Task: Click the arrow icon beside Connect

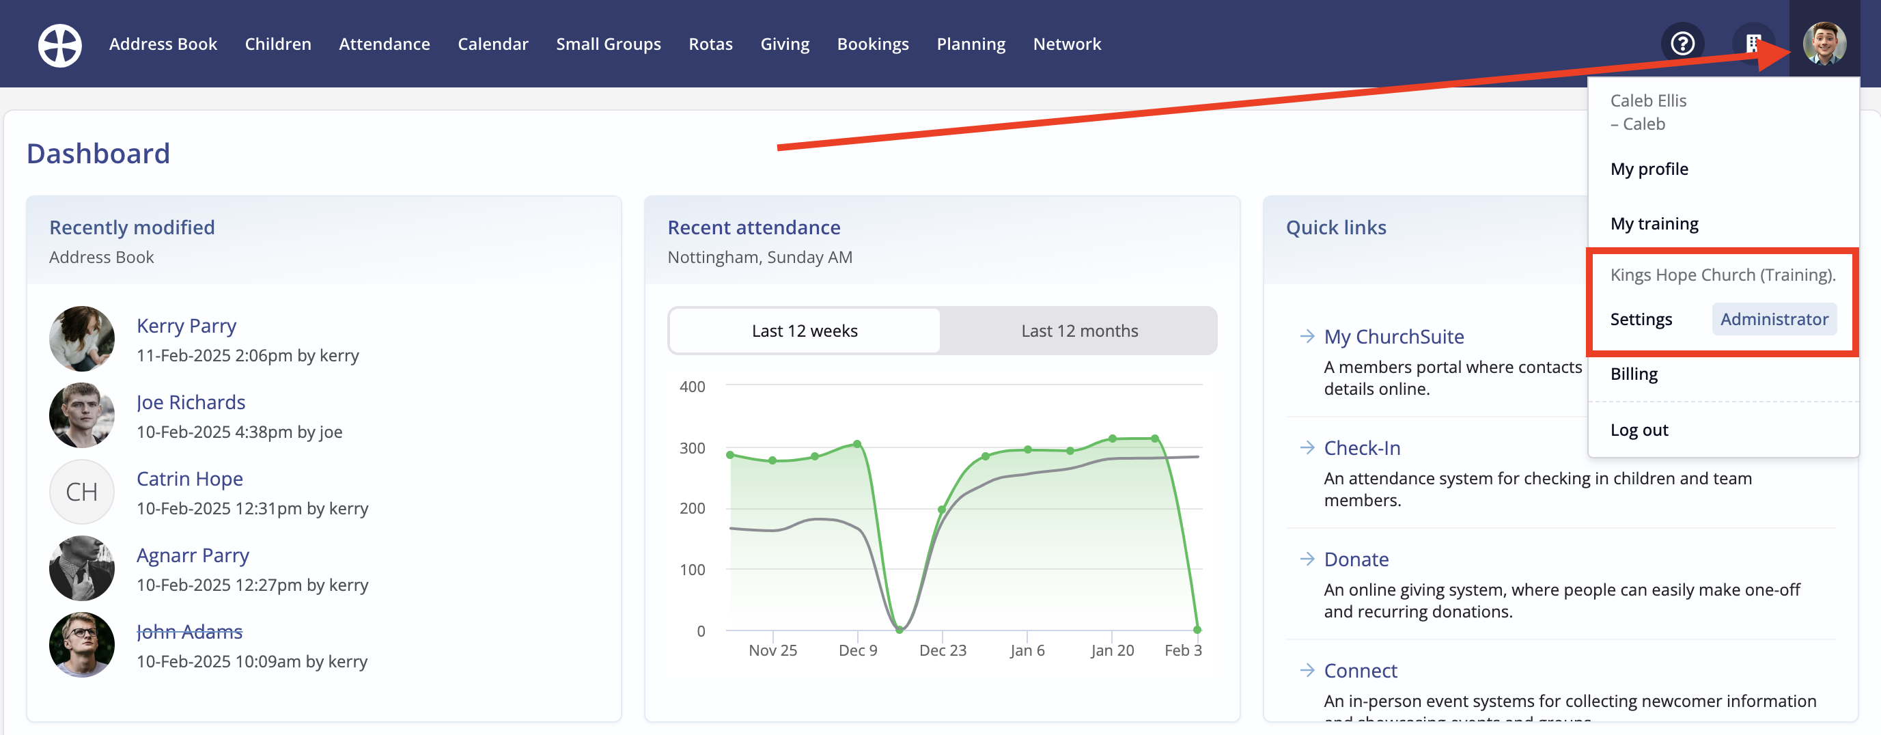Action: (1307, 670)
